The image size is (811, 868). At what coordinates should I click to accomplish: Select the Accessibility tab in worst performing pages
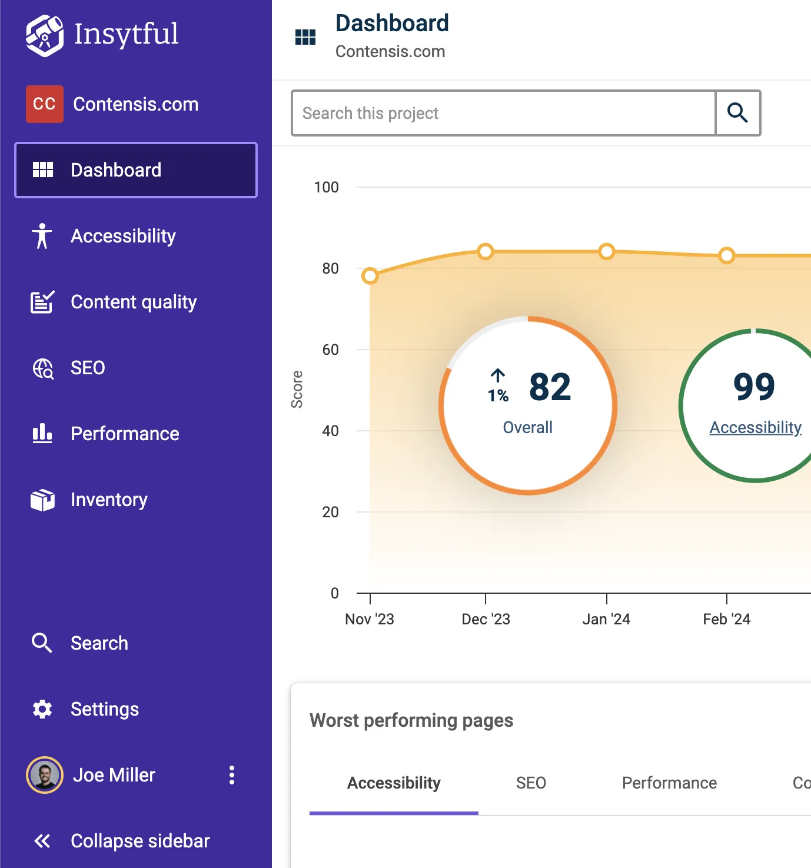coord(394,783)
